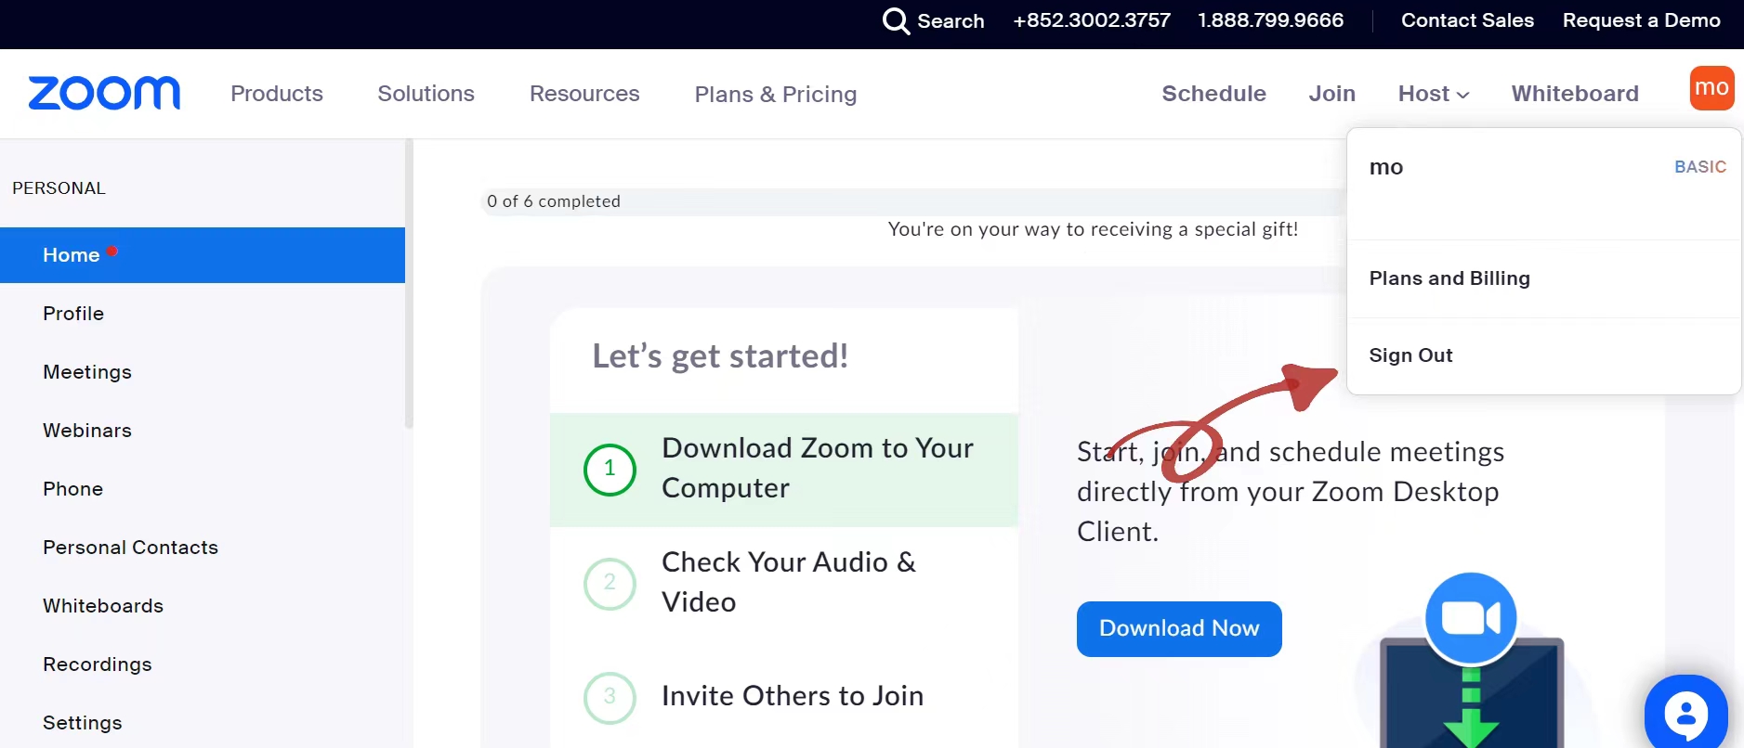The width and height of the screenshot is (1744, 748).
Task: Select step 2 circle icon
Action: (610, 584)
